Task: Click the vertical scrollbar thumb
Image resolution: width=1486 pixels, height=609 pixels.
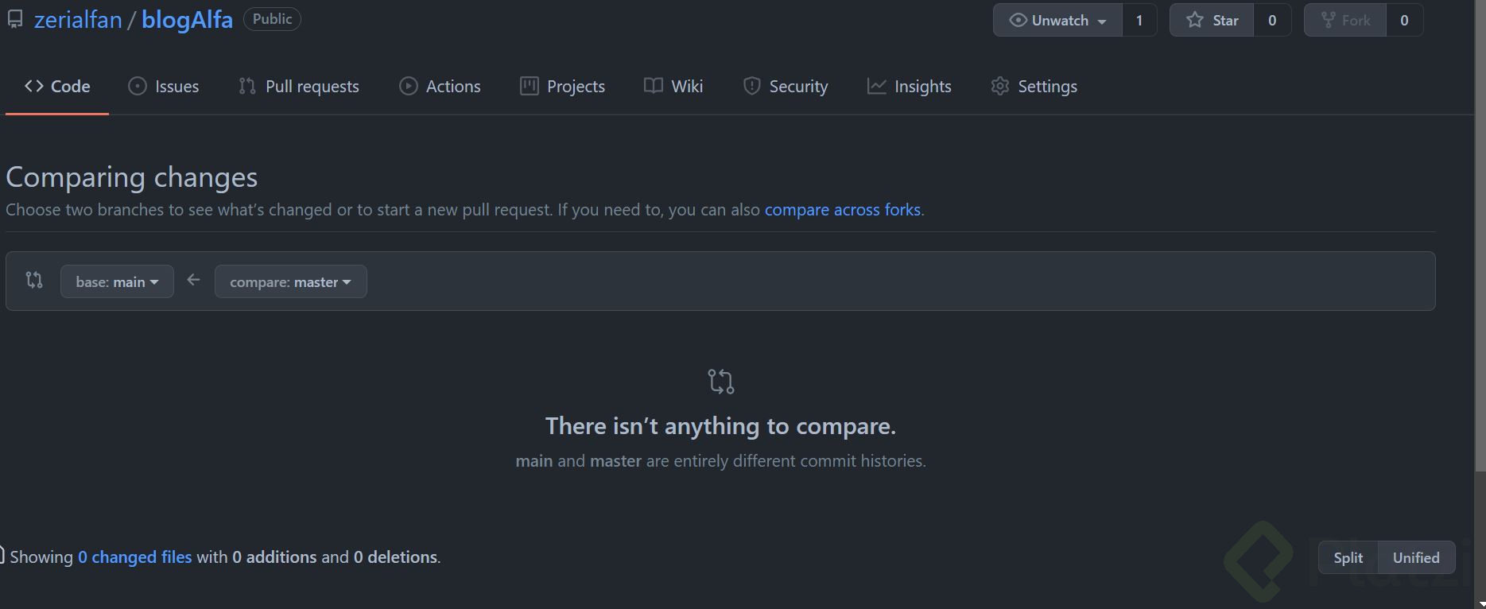Action: click(1480, 236)
